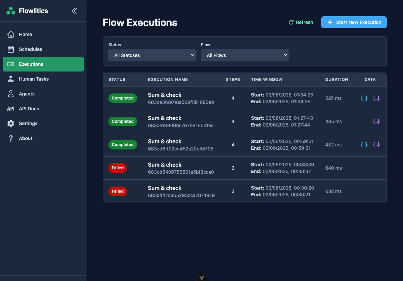Image resolution: width=403 pixels, height=281 pixels.
Task: Select Executions in the sidebar
Action: [x=43, y=64]
